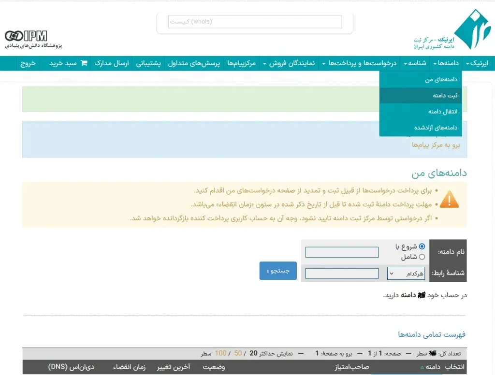Focus the whois search field

coord(255,22)
